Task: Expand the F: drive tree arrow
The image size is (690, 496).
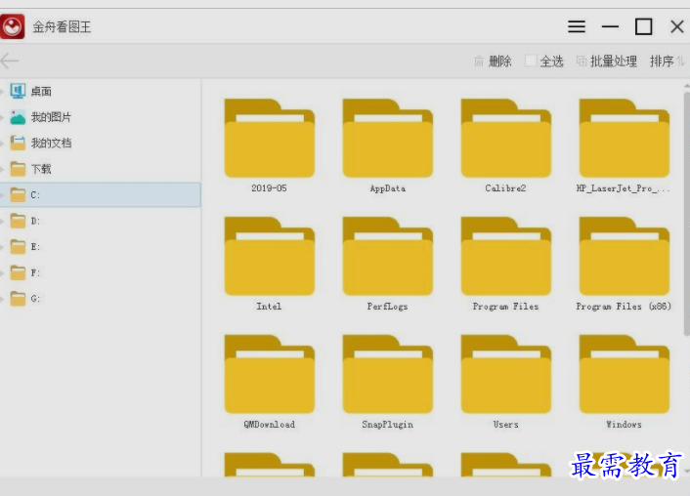Action: [x=2, y=272]
